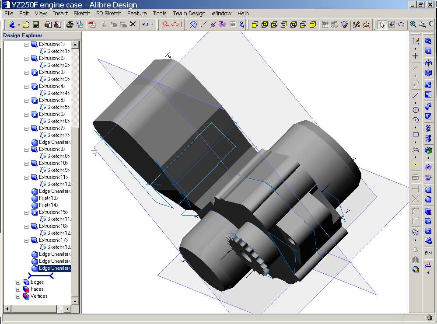Click Design Explorer scroll left arrow

pyautogui.click(x=7, y=309)
